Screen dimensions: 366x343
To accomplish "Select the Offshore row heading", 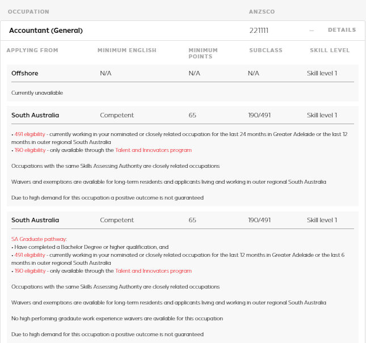I will (25, 73).
